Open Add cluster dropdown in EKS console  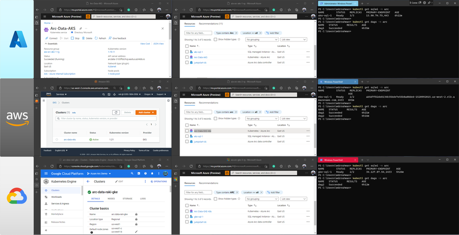[x=146, y=112]
